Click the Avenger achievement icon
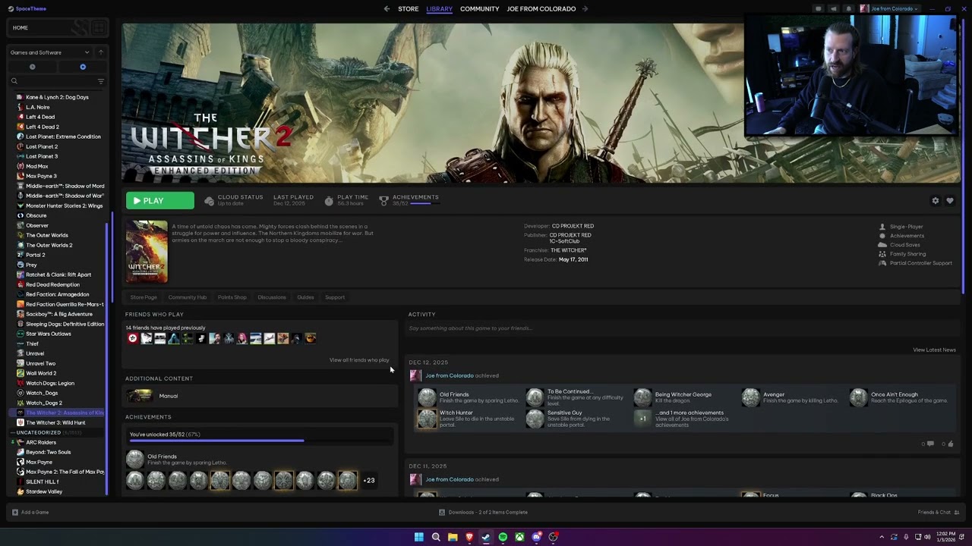The height and width of the screenshot is (546, 972). [751, 397]
